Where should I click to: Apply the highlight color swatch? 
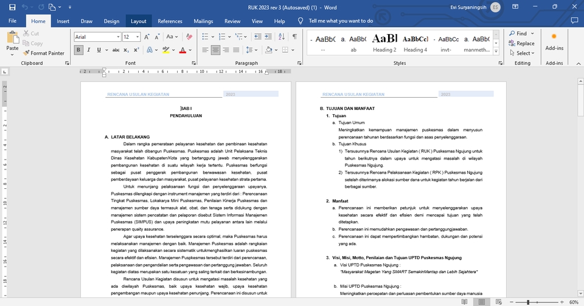pos(166,50)
